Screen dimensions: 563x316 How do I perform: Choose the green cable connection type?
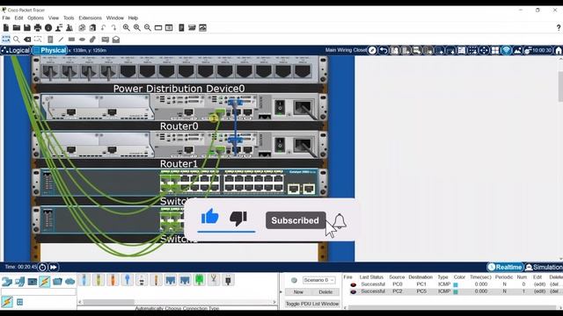(x=200, y=280)
